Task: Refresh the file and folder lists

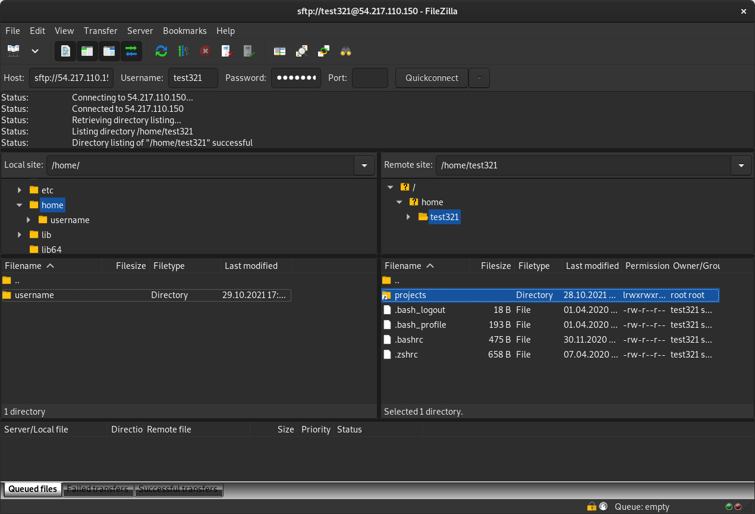Action: click(x=161, y=51)
